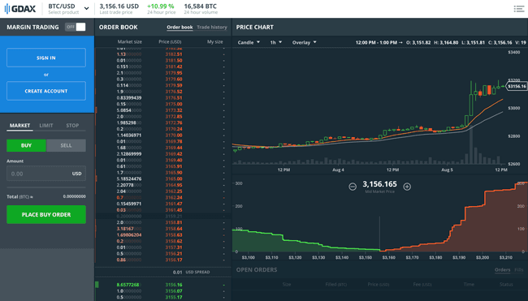Click market size 1.69806204 ask row
Viewport: 528px width, 301px height.
click(x=129, y=234)
